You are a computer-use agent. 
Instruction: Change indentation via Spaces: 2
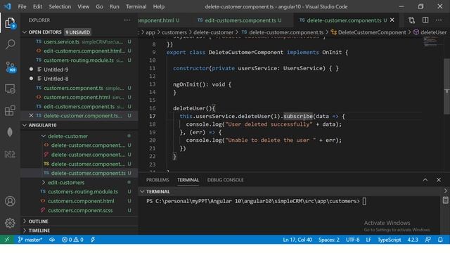click(x=329, y=240)
